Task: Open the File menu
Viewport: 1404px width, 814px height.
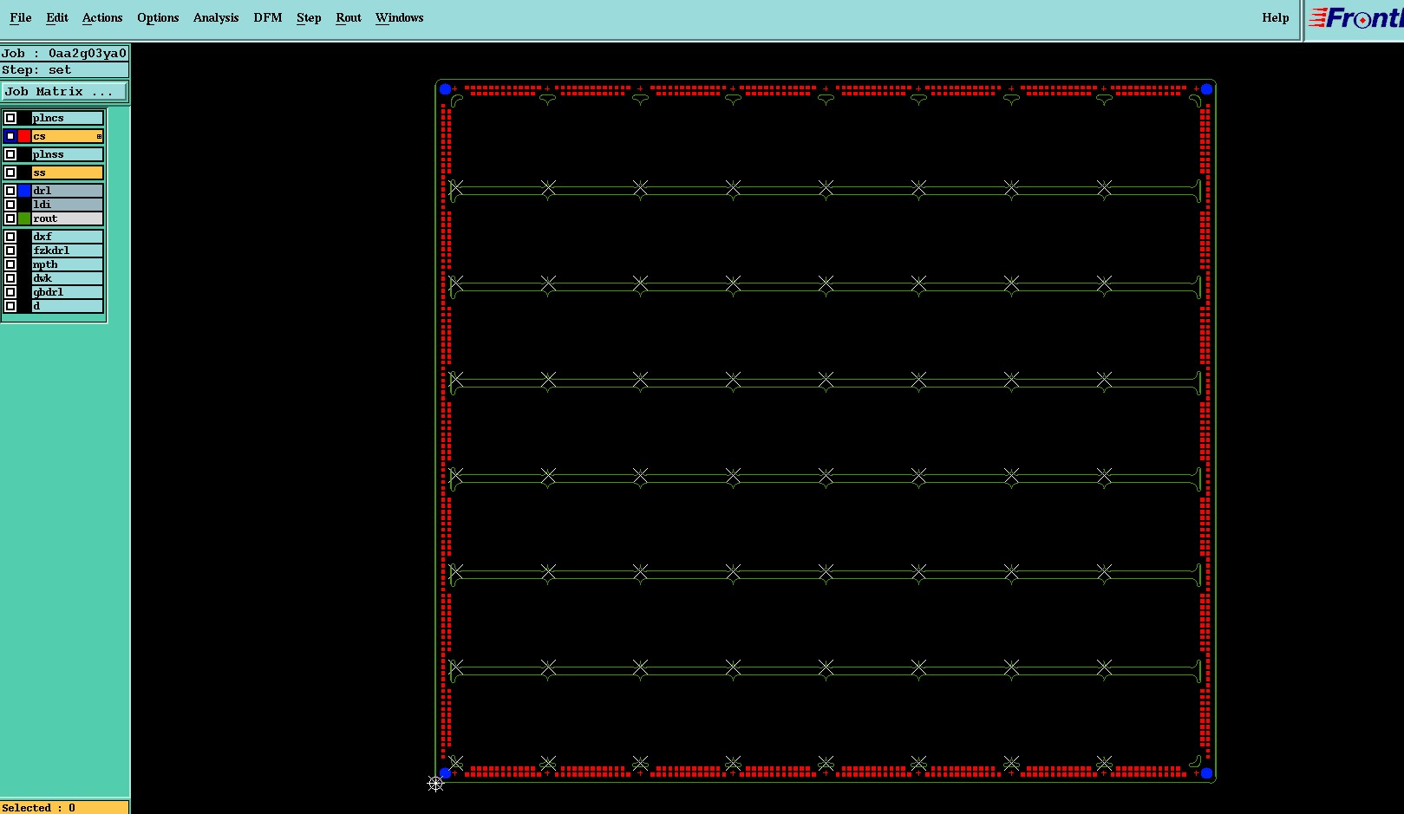Action: (x=21, y=17)
